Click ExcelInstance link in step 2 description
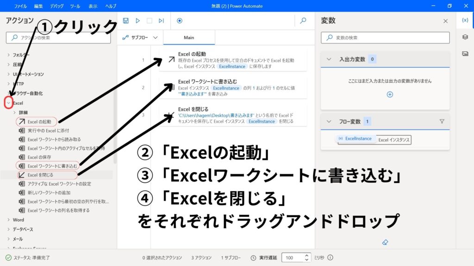The height and width of the screenshot is (266, 474). (226, 88)
